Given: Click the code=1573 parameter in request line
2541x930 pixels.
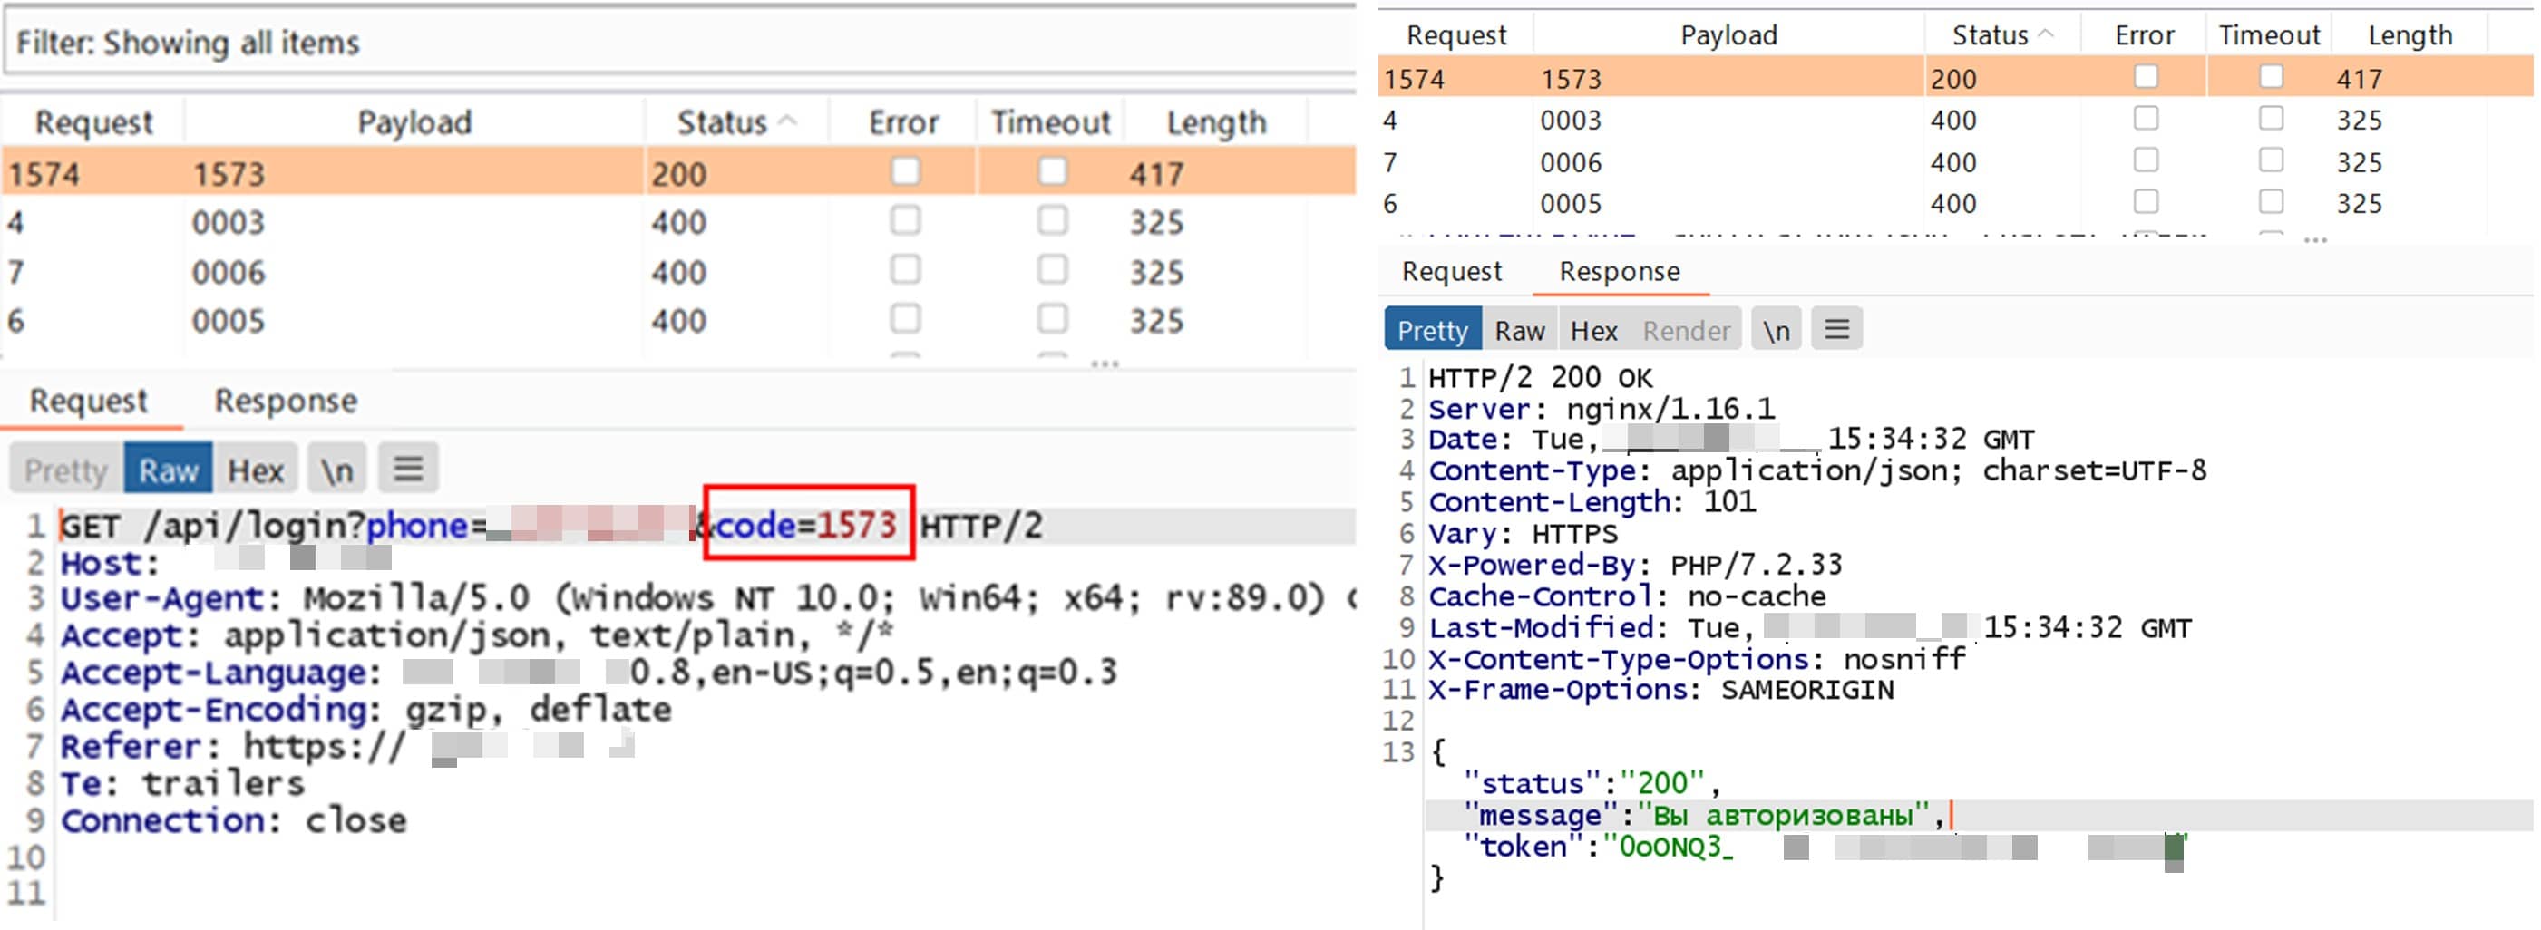Looking at the screenshot, I should [x=807, y=525].
